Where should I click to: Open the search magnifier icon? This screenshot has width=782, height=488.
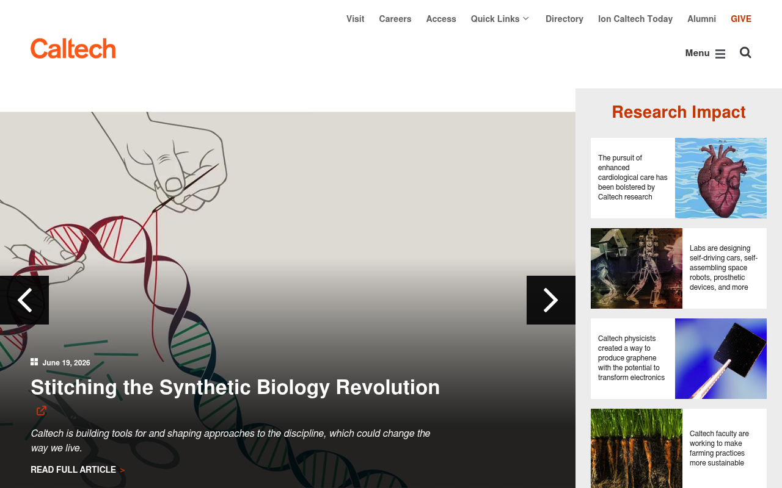(745, 52)
